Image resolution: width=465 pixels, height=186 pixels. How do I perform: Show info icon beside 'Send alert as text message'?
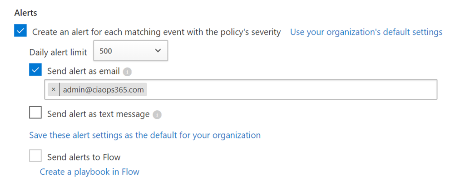coord(157,114)
